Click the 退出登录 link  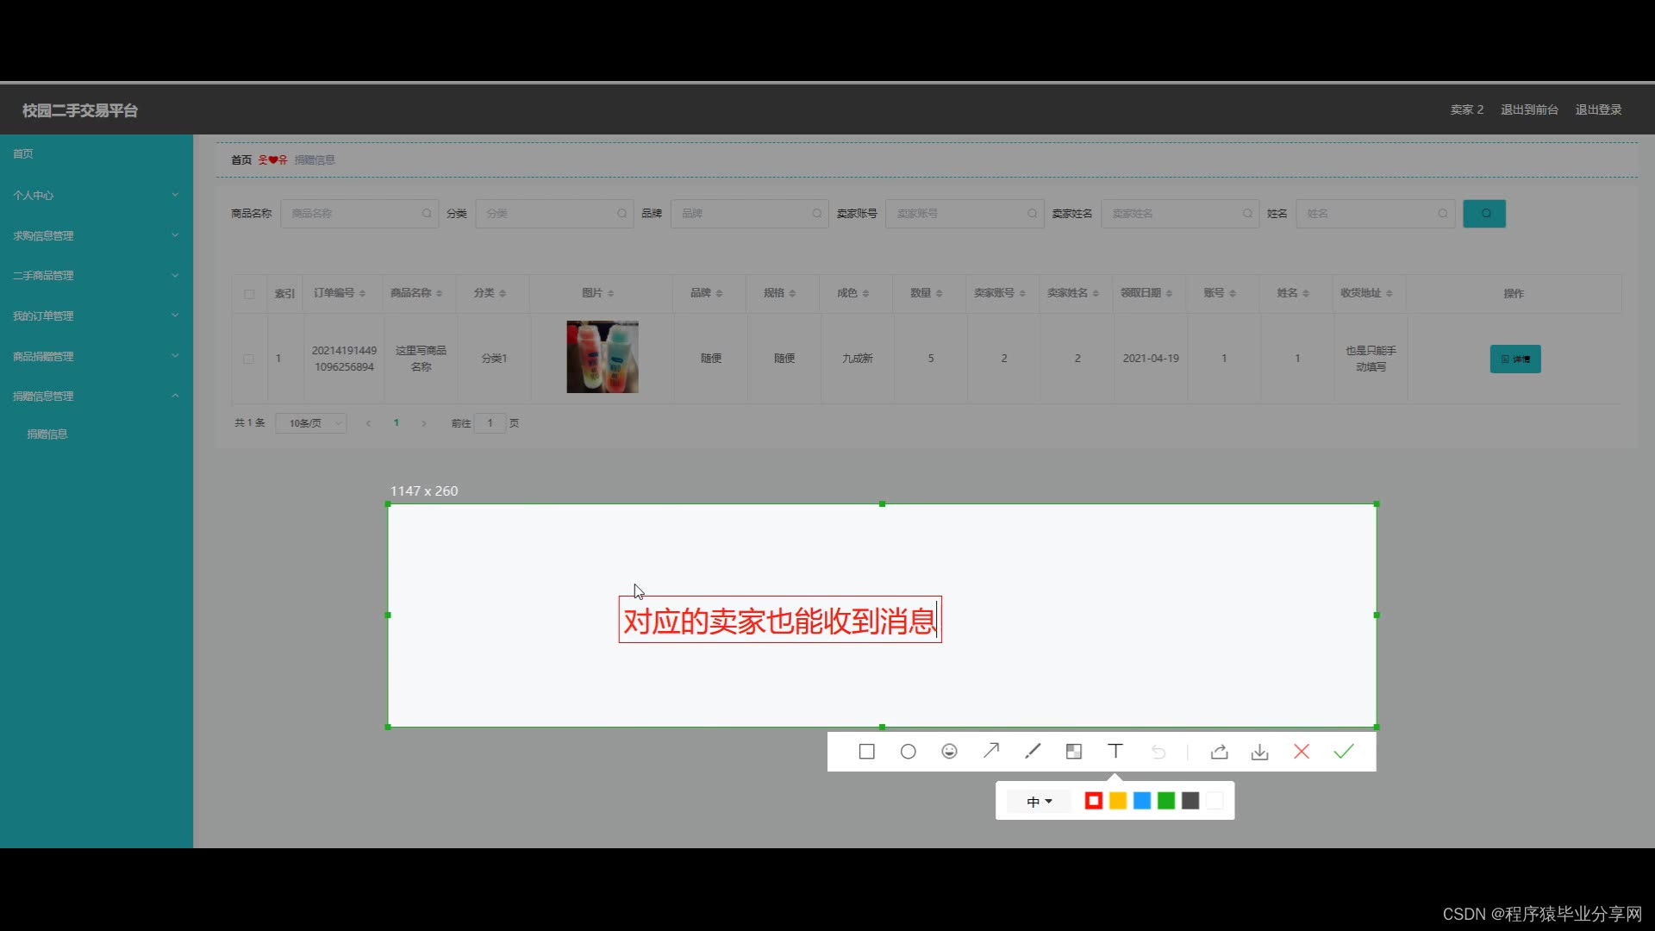(1598, 109)
